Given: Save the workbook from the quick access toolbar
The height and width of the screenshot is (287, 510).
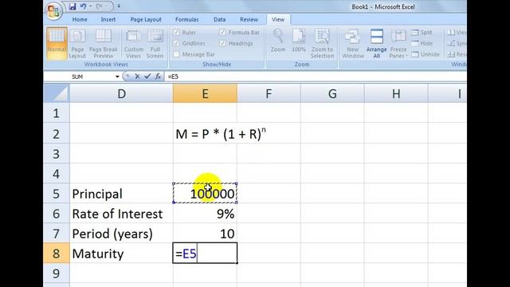Looking at the screenshot, I should click(73, 6).
